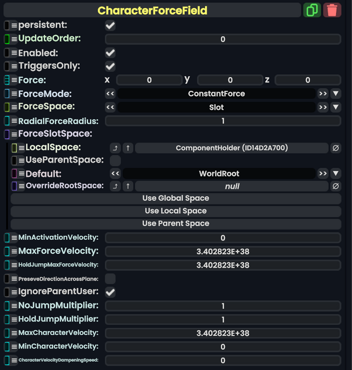The image size is (352, 370).
Task: Click the RadialForceRadius value field
Action: (x=223, y=121)
